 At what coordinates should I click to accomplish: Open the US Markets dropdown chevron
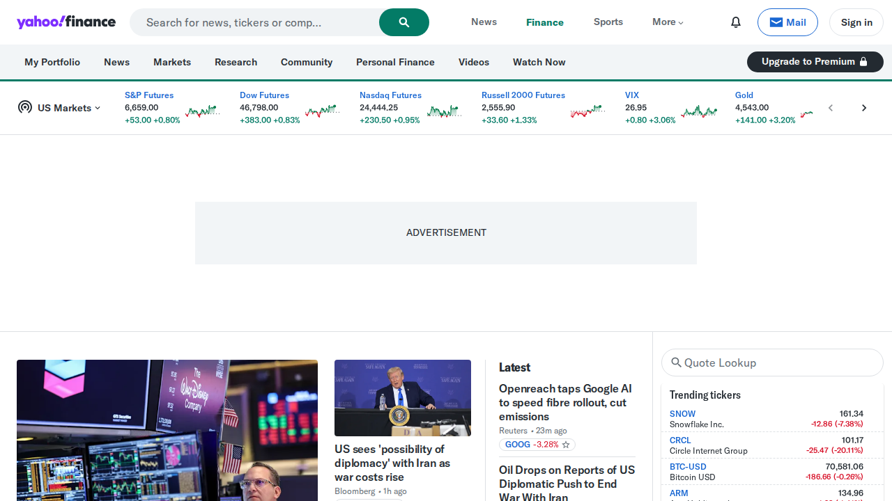point(98,108)
